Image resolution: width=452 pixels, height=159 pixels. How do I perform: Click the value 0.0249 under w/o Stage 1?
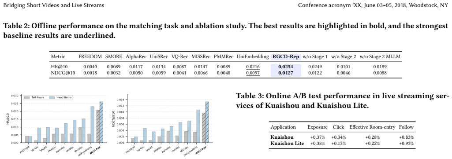click(315, 67)
